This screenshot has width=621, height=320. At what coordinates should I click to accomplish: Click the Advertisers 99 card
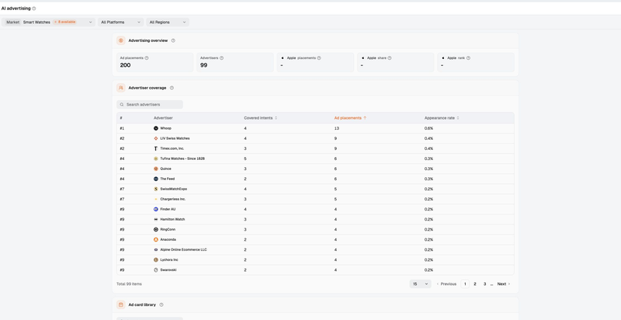235,62
